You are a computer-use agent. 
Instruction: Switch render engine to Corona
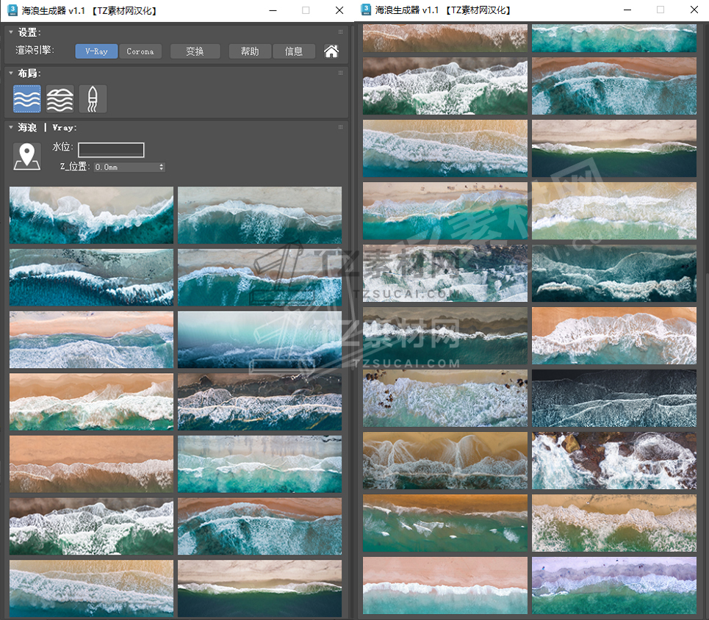[x=140, y=51]
